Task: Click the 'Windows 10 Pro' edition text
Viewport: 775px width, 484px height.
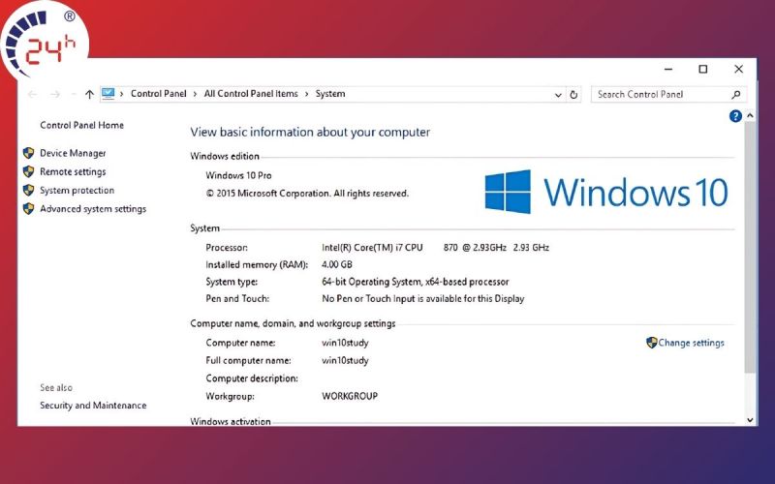Action: 238,175
